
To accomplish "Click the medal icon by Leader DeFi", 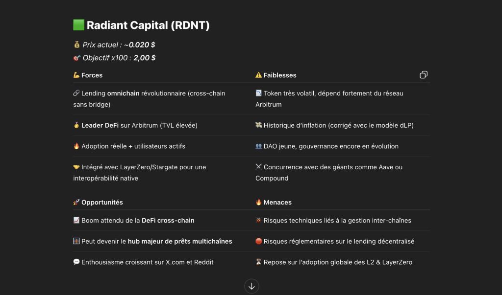I will click(76, 125).
